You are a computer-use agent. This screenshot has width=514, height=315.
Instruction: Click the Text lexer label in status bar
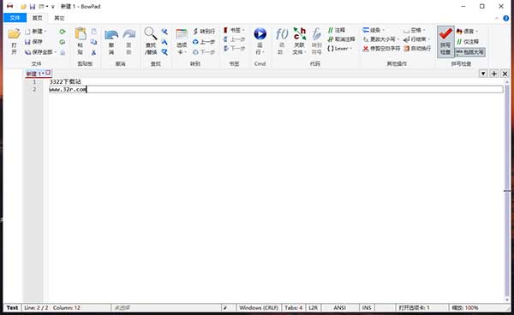coord(12,308)
